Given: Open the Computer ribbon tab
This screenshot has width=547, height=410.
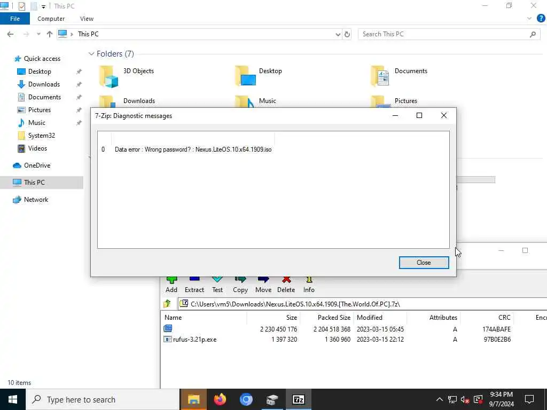Looking at the screenshot, I should 51,19.
